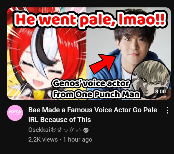174x154 pixels.
Task: Click the circular Genos character image
Action: 151,79
